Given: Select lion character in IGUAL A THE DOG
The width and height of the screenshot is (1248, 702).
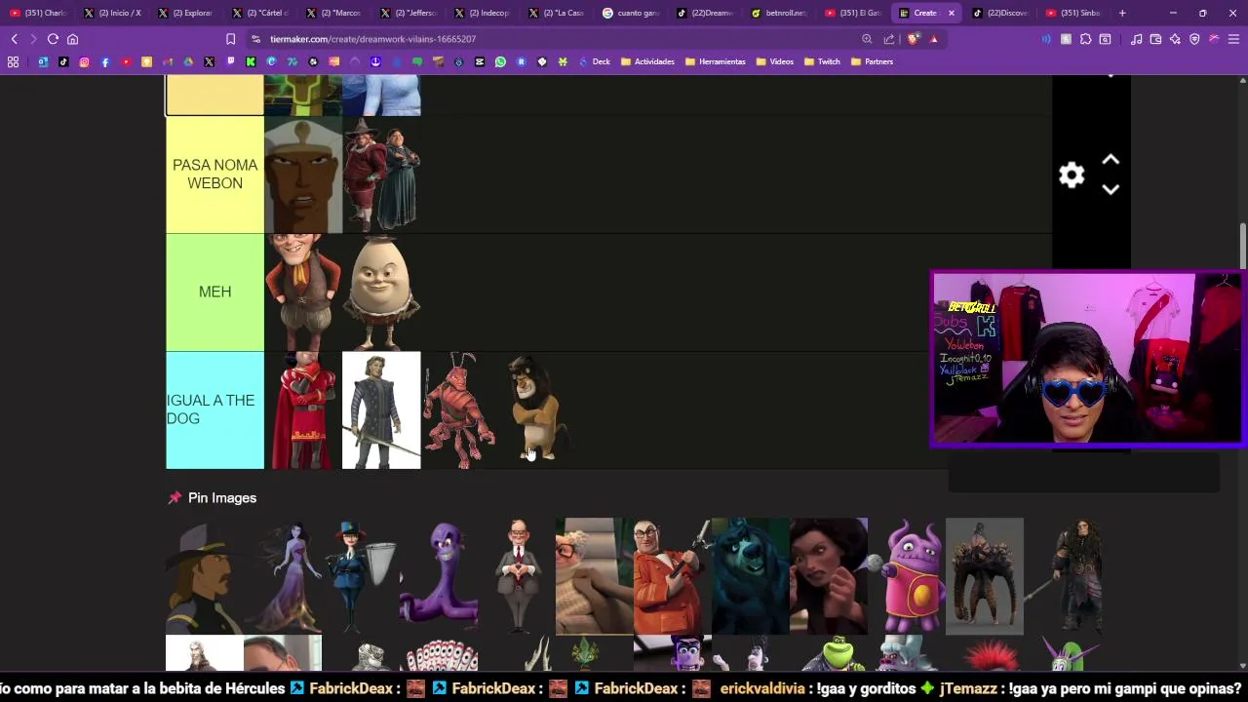Looking at the screenshot, I should click(537, 410).
